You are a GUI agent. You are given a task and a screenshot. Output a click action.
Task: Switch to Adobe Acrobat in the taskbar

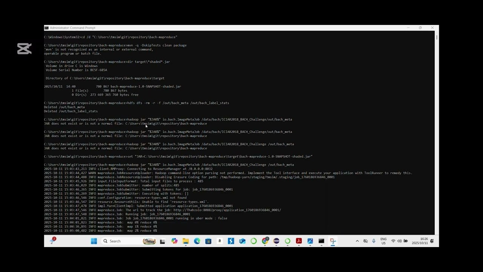click(299, 241)
